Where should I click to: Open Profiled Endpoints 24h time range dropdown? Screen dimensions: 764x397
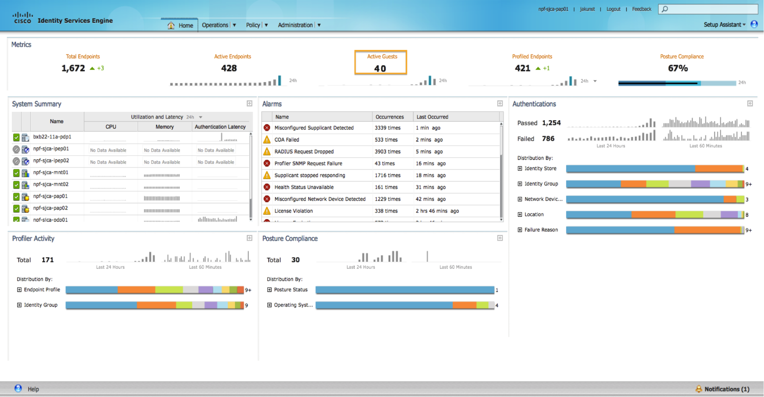click(595, 81)
